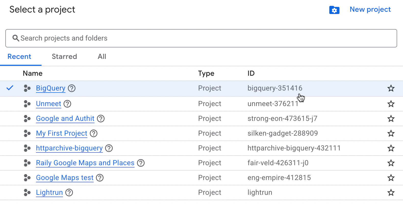Select My First Project link
403x205 pixels.
(x=62, y=133)
